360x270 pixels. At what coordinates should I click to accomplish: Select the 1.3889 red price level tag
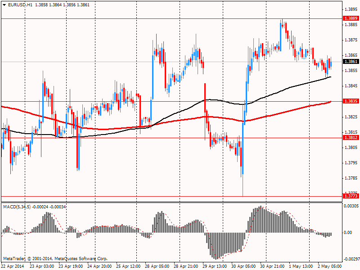coord(351,18)
